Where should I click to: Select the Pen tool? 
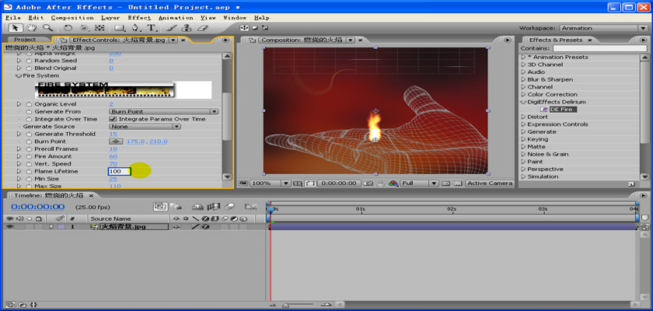[136, 28]
